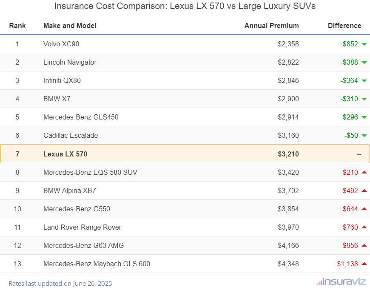Click the green down arrow beside -$852
This screenshot has height=290, width=370.
[364, 44]
